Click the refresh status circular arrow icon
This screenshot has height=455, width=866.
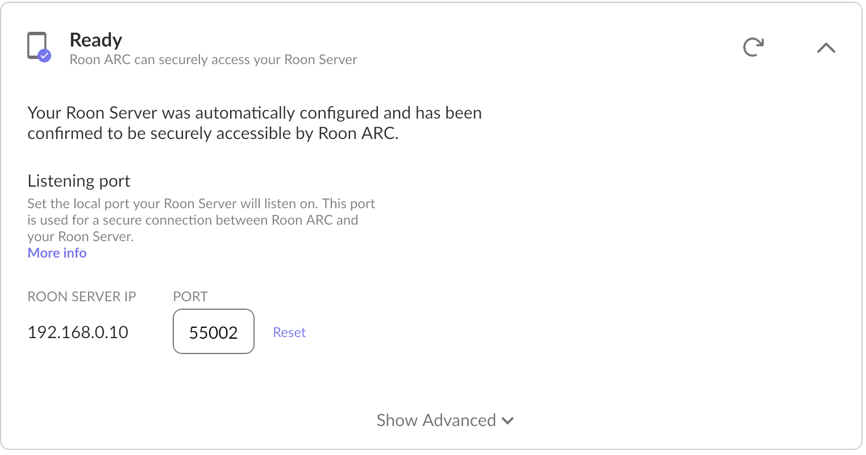pyautogui.click(x=753, y=47)
